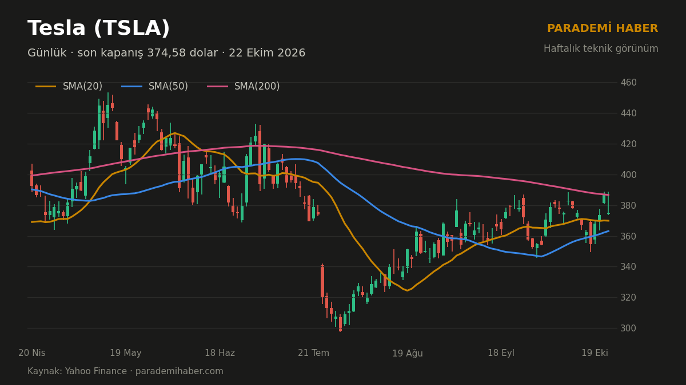Click the 320 price axis label

tap(629, 297)
